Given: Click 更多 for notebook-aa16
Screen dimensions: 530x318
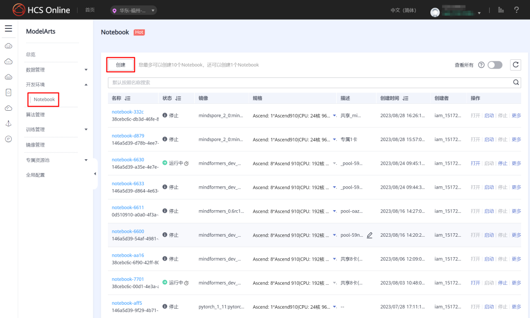Looking at the screenshot, I should 516,259.
